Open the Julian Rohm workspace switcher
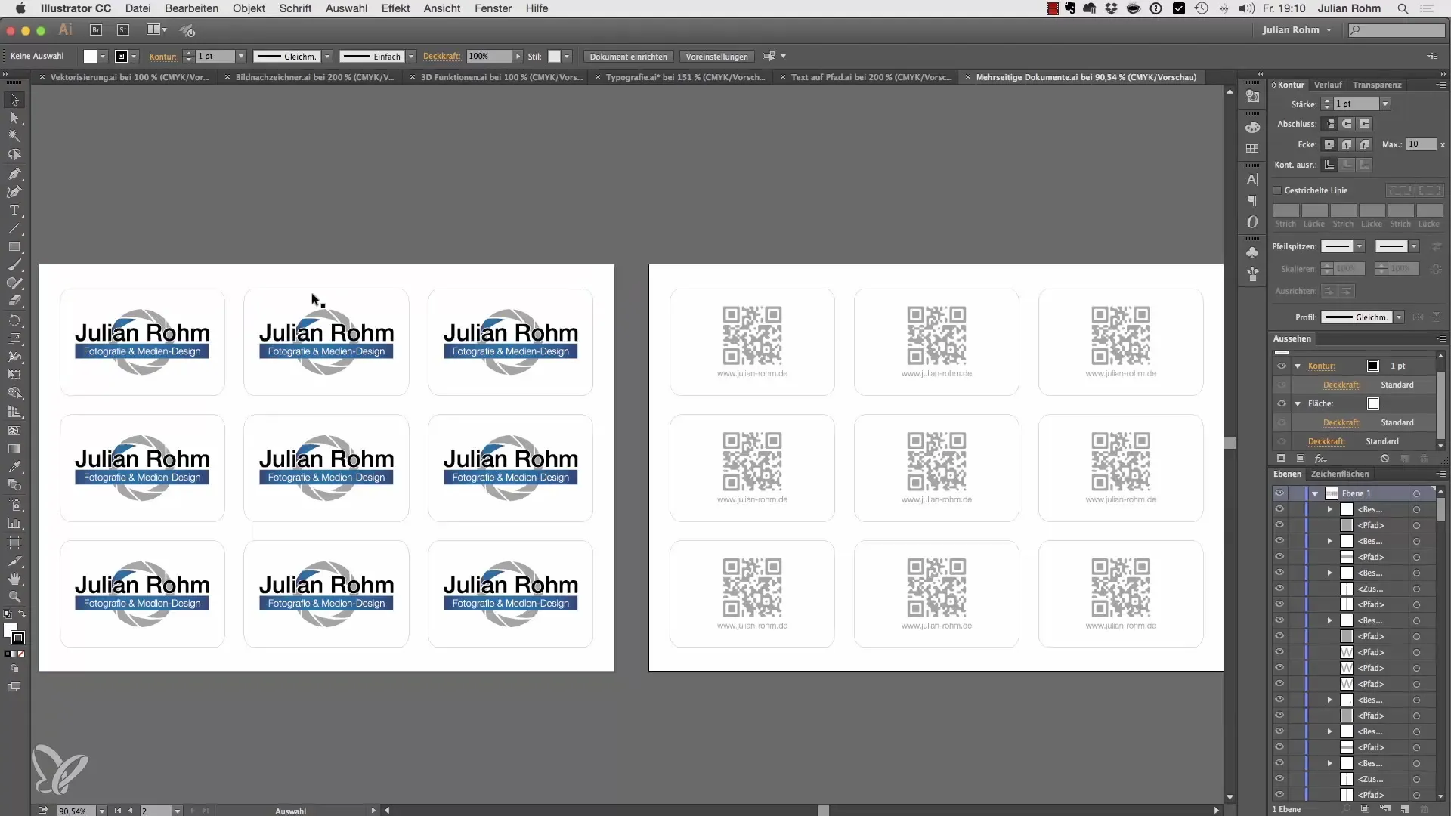The image size is (1451, 816). click(1296, 30)
